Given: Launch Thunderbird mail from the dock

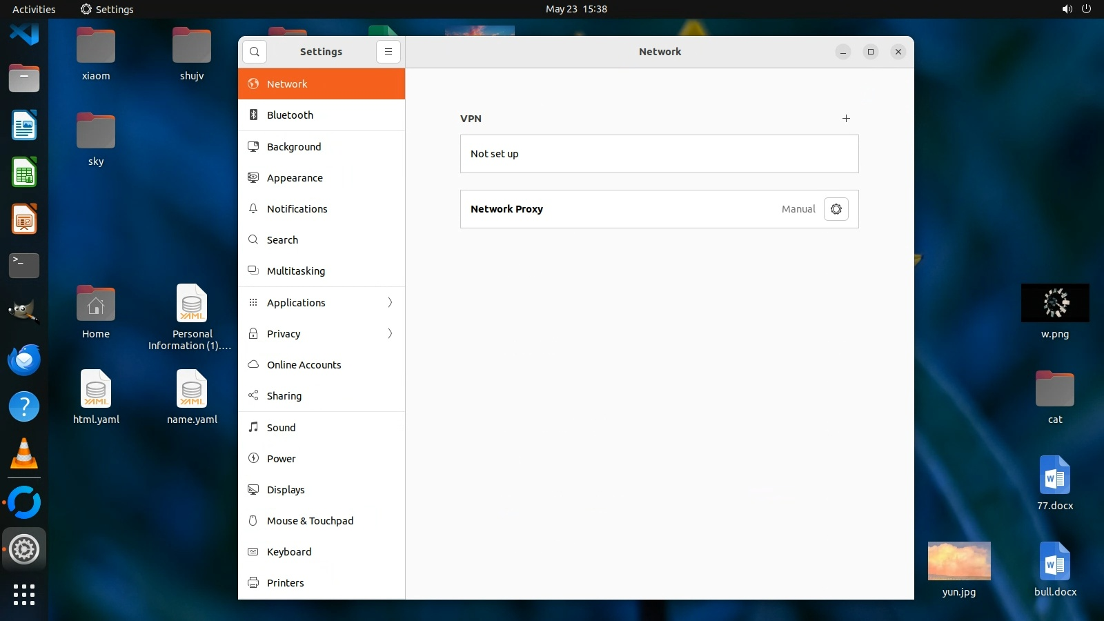Looking at the screenshot, I should 24,359.
